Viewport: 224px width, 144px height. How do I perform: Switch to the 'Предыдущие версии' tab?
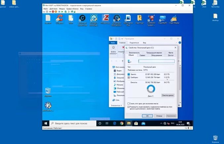[x=154, y=53]
